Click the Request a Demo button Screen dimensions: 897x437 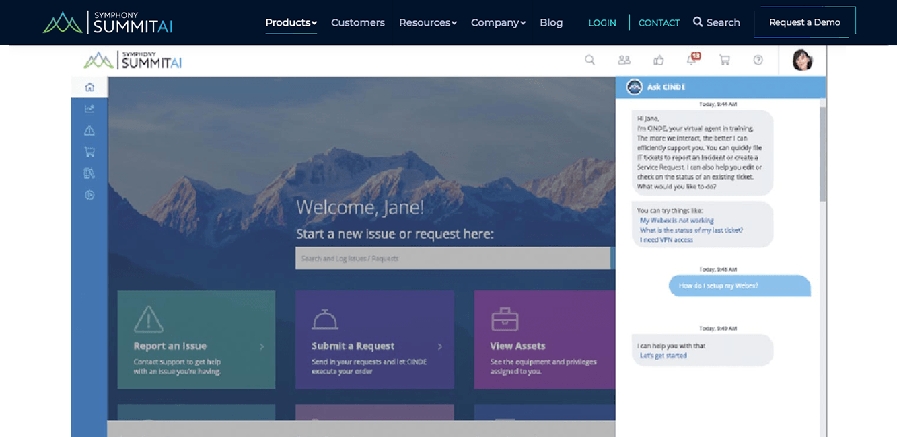click(805, 22)
